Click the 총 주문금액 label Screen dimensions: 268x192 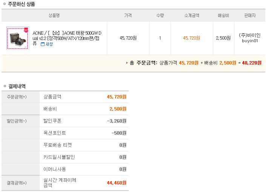[x=143, y=63]
